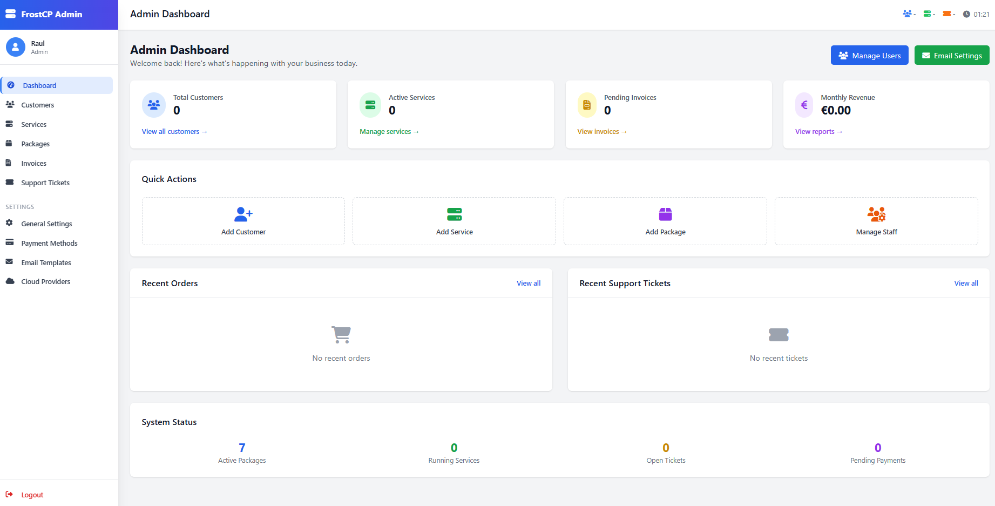Click the header green server status icon

click(927, 14)
